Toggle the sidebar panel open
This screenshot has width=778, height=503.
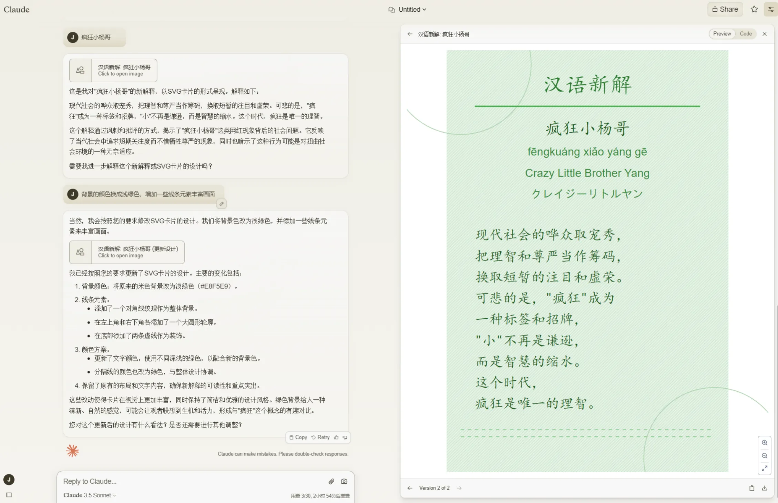pyautogui.click(x=9, y=495)
